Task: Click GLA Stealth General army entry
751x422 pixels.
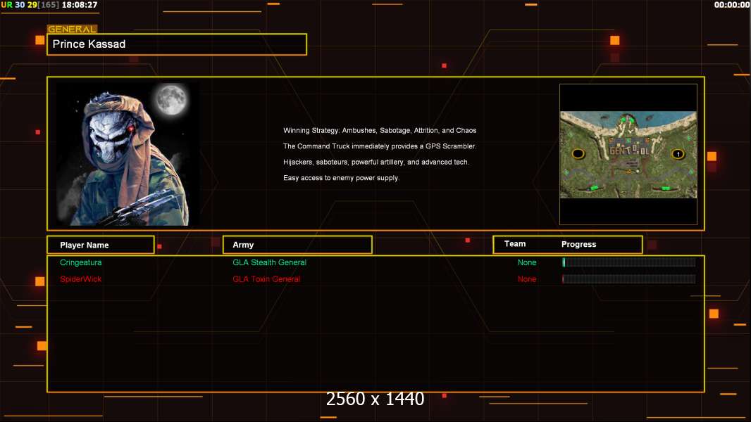Action: point(269,262)
